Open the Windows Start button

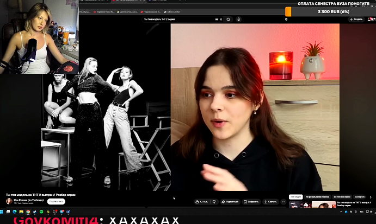(2, 212)
